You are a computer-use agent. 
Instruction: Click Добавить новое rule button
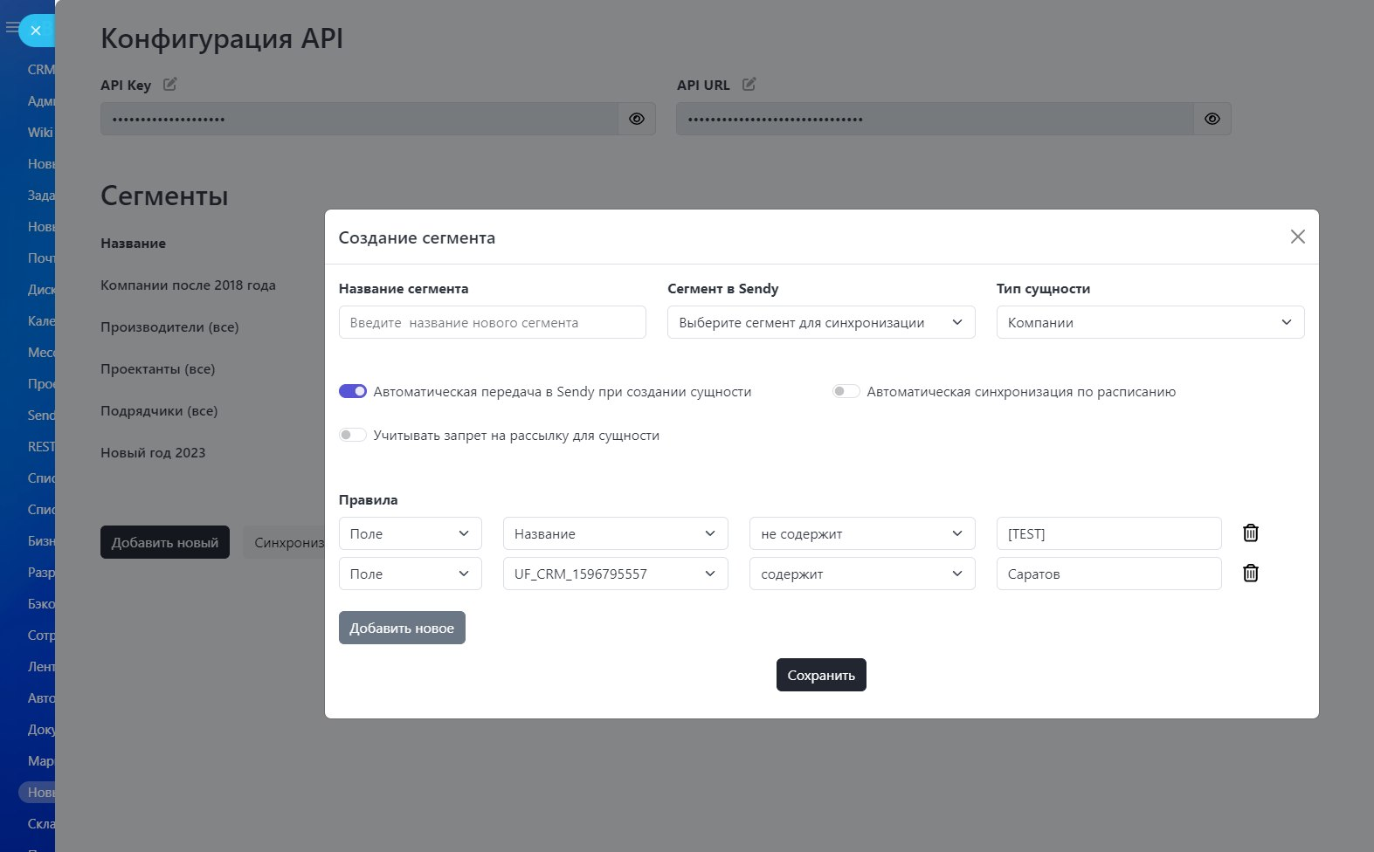point(402,628)
